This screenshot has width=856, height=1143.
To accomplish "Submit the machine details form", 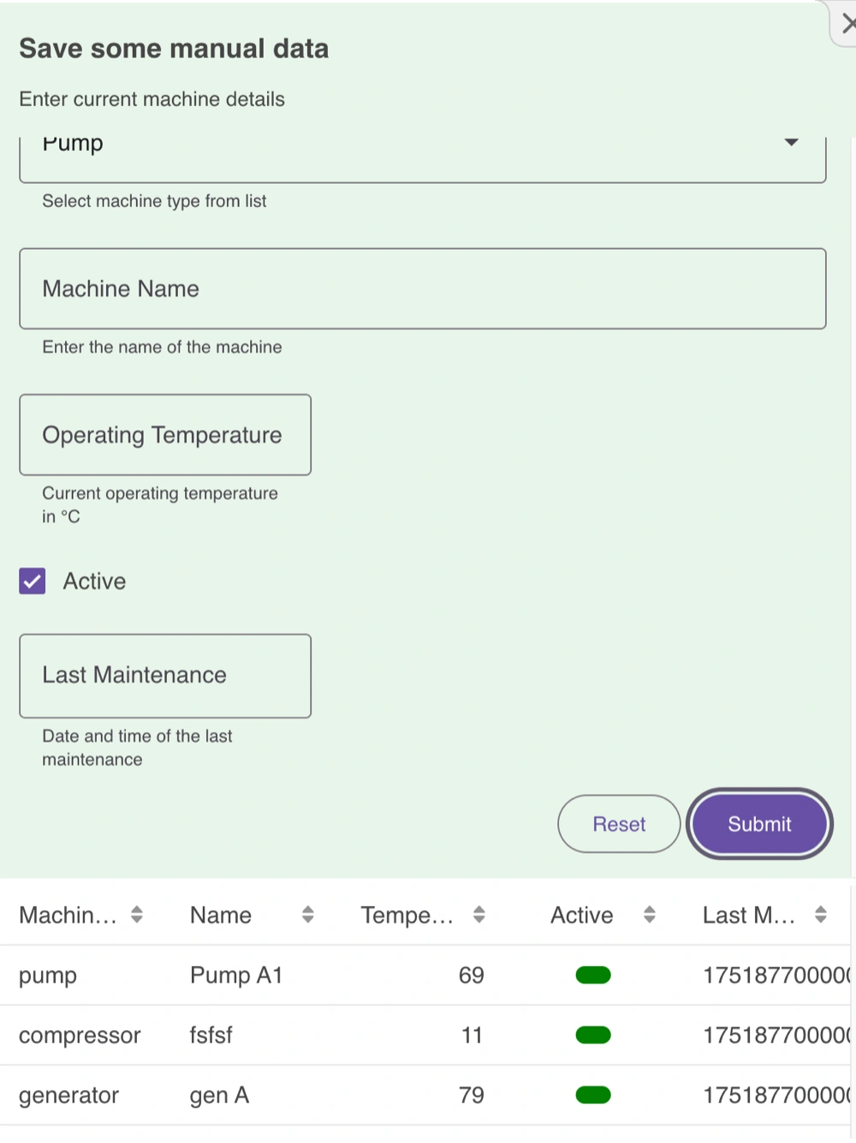I will pyautogui.click(x=758, y=824).
